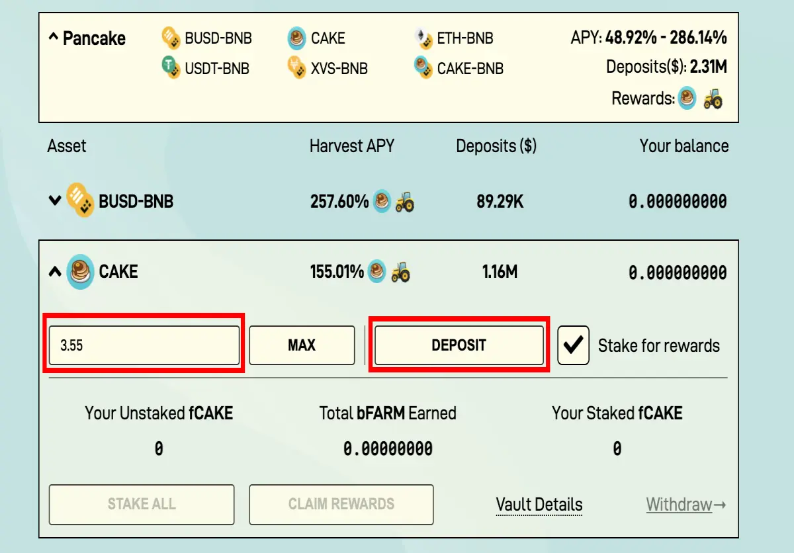Click the BUSD-BNB coin icon in asset row

pos(79,200)
